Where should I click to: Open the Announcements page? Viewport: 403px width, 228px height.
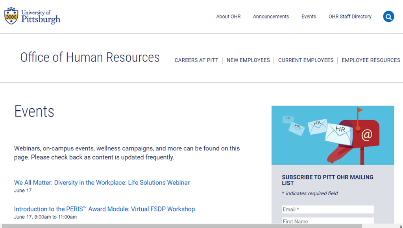point(271,17)
